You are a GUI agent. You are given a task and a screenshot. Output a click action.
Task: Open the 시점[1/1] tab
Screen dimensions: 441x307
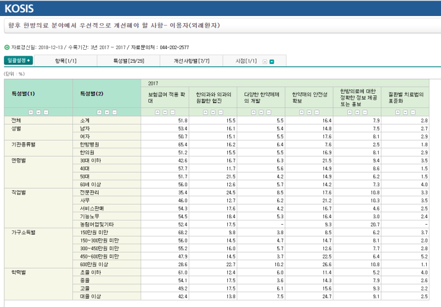click(246, 61)
